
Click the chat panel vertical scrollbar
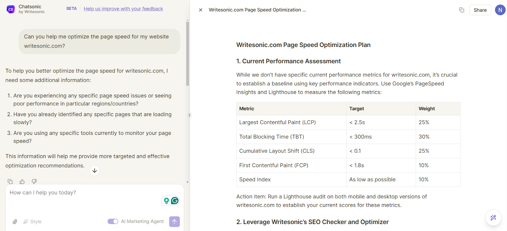188,54
